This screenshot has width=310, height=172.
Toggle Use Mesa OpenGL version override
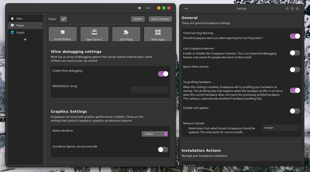(x=163, y=150)
